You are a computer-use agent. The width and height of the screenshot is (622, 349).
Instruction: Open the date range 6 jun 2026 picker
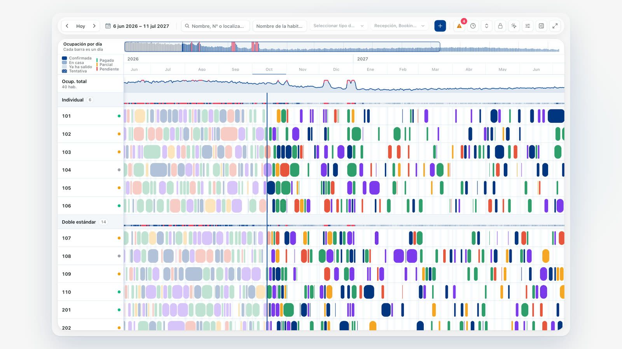coord(137,26)
